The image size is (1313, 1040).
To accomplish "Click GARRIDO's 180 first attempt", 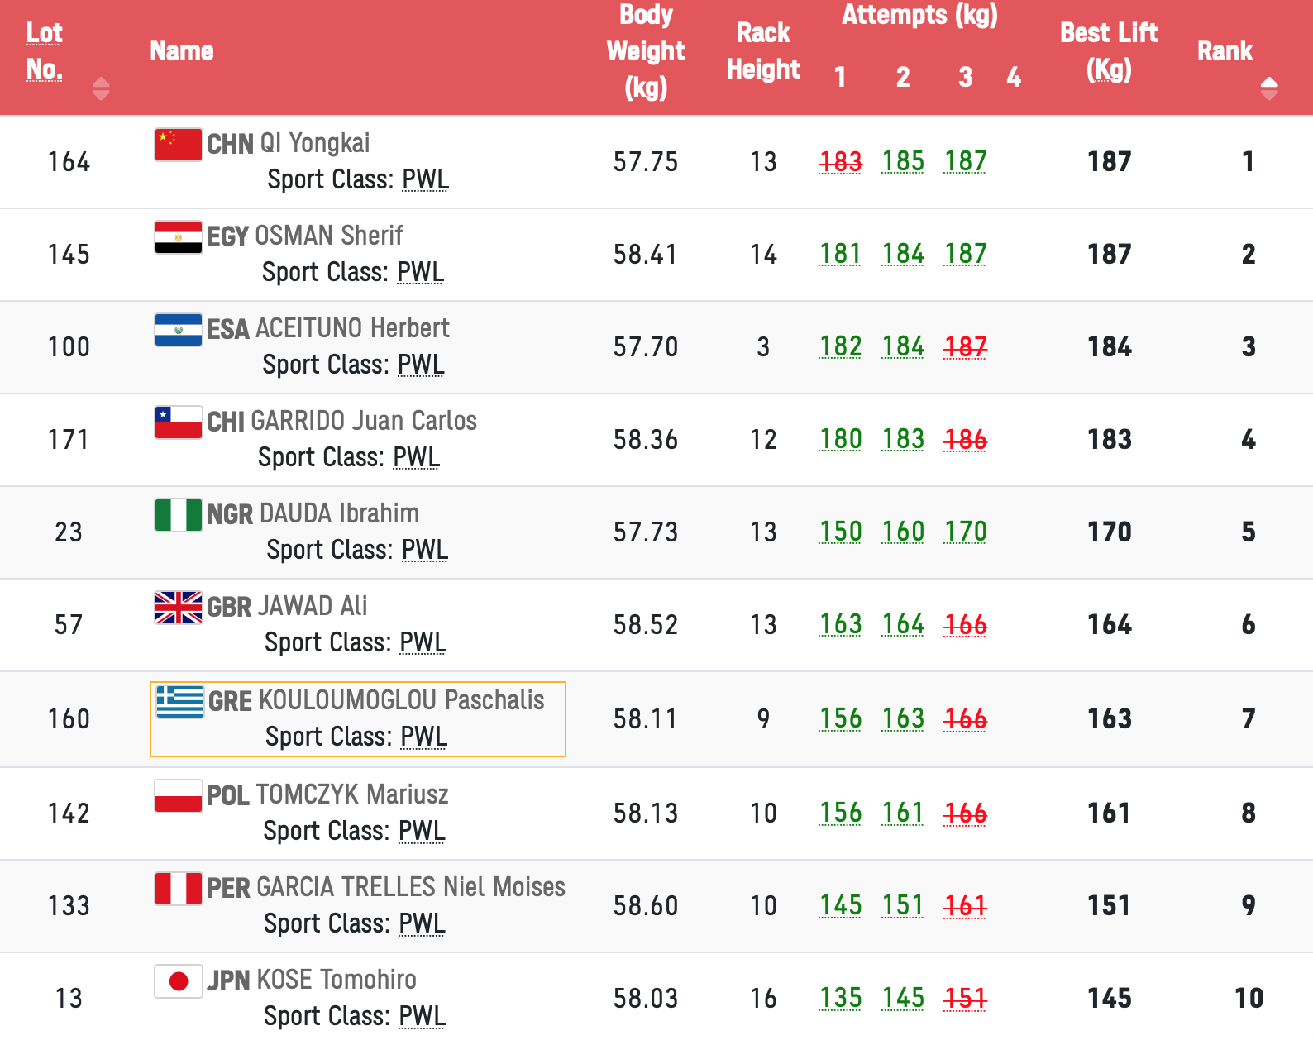I will pyautogui.click(x=840, y=439).
